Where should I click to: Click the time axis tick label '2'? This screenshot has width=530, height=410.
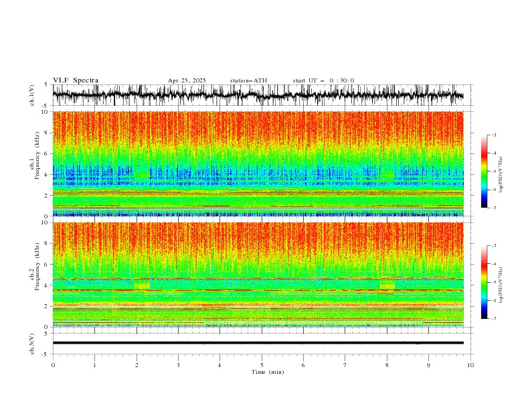click(137, 365)
